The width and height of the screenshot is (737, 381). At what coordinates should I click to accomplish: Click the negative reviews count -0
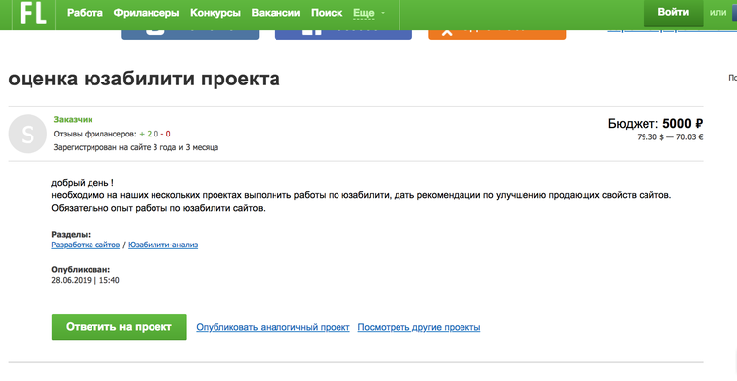coord(165,134)
